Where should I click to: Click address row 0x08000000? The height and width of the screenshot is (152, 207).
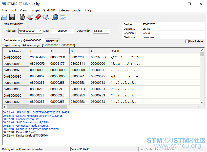16,57
